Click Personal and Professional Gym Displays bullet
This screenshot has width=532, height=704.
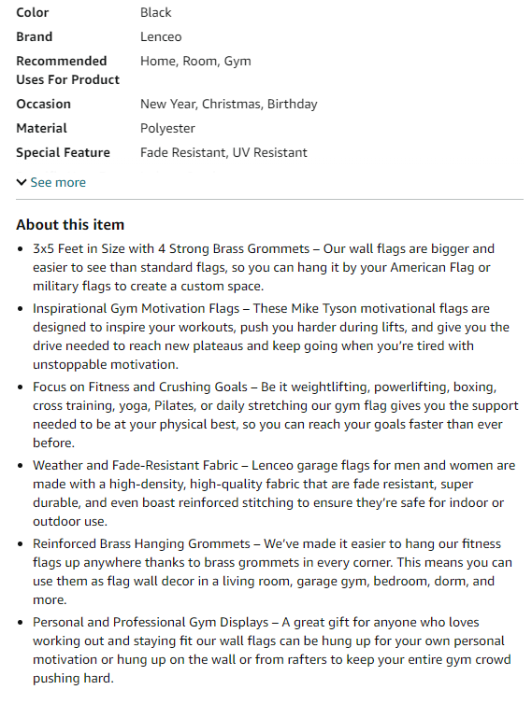tap(272, 650)
